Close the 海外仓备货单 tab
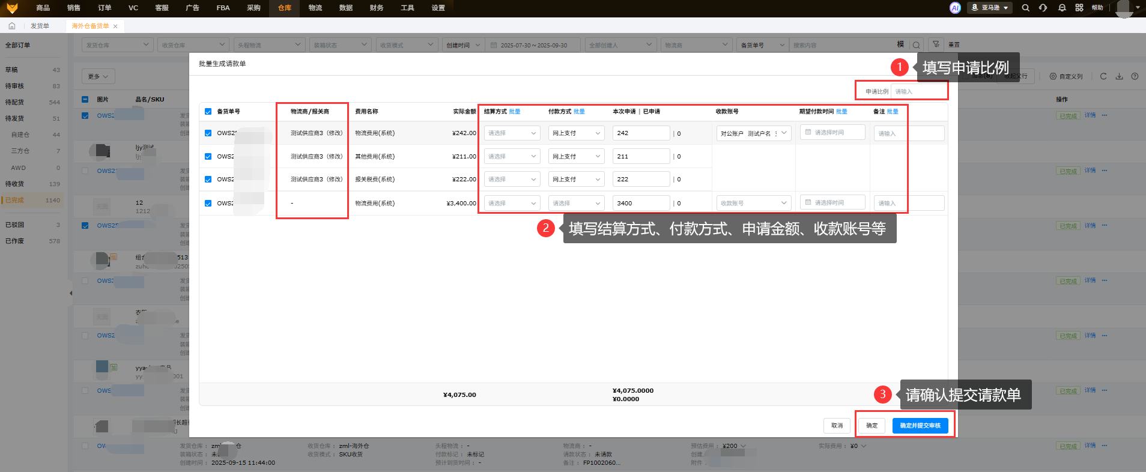The width and height of the screenshot is (1146, 472). (x=115, y=26)
